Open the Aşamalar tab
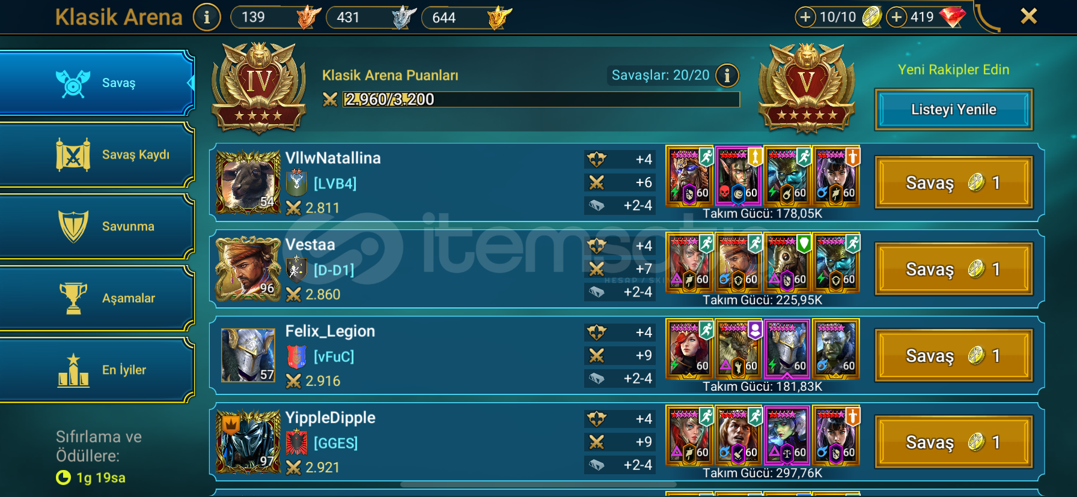This screenshot has height=497, width=1077. [x=97, y=298]
